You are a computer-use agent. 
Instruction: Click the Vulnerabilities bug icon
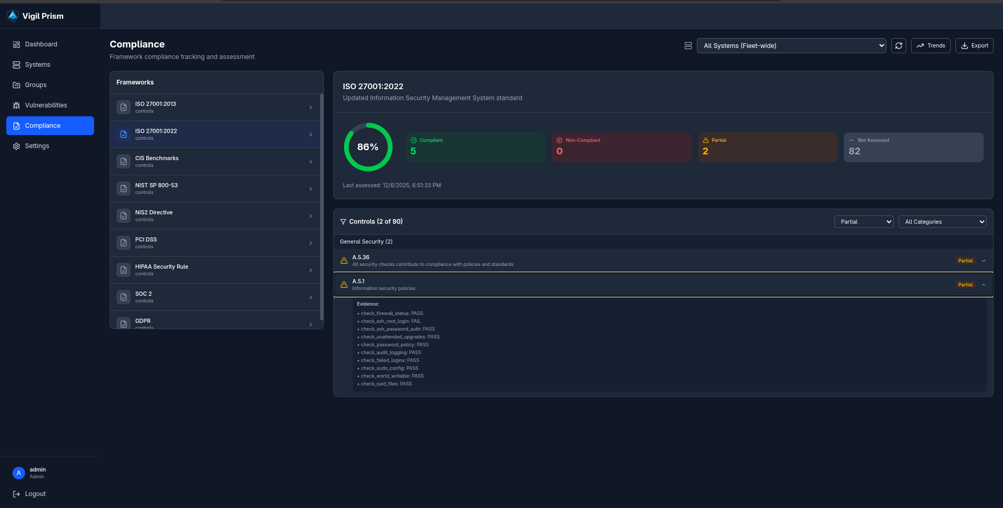tap(16, 105)
